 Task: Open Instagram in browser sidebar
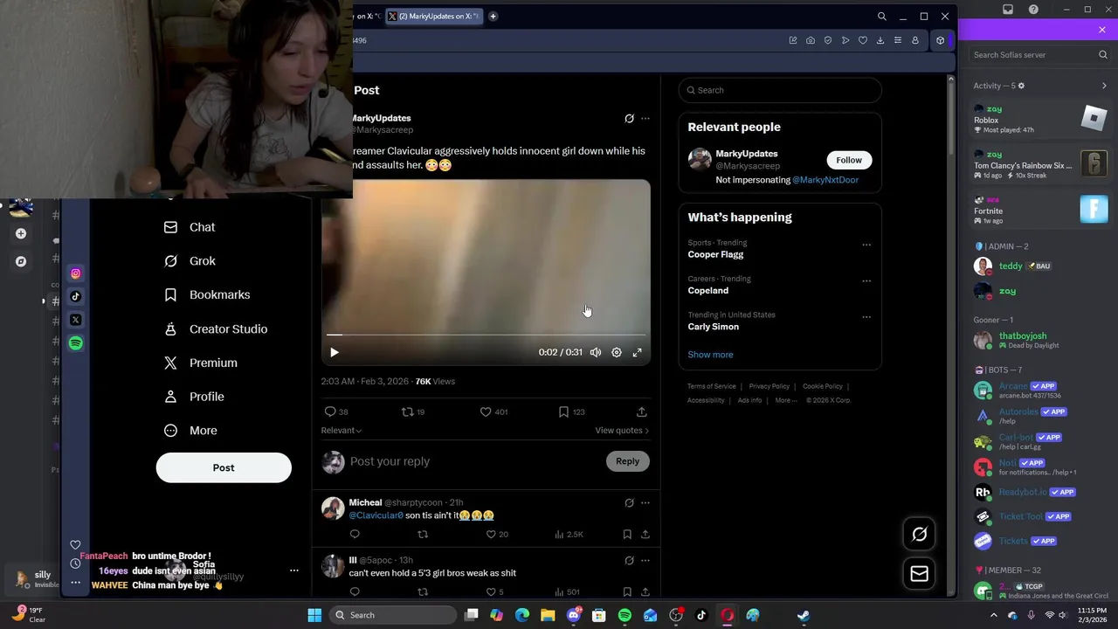[76, 273]
